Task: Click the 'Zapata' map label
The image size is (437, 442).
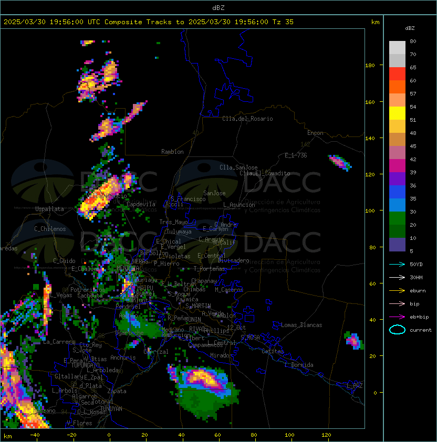Action: coord(117,391)
